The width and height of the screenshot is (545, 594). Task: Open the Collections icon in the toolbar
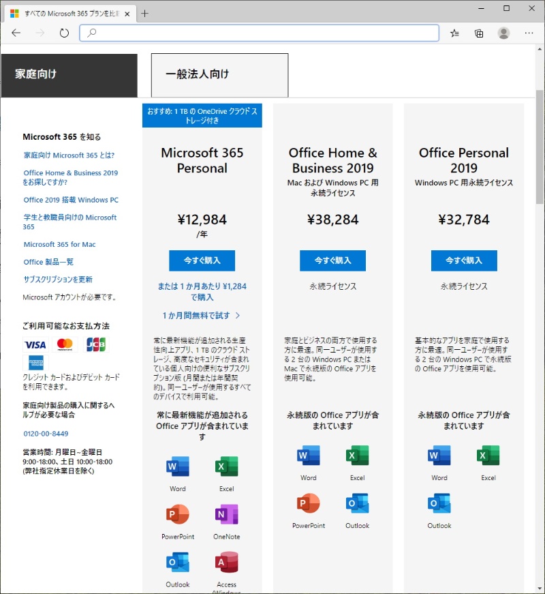click(x=479, y=33)
